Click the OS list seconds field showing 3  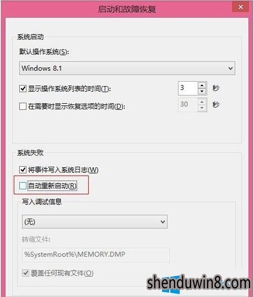pyautogui.click(x=188, y=88)
